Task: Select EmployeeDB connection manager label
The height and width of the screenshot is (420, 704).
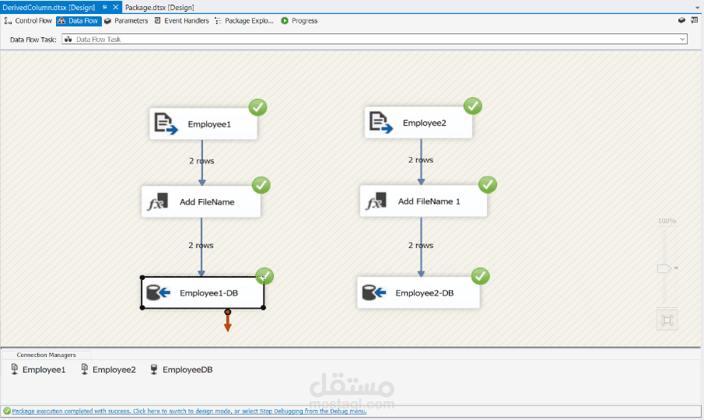Action: (x=187, y=369)
